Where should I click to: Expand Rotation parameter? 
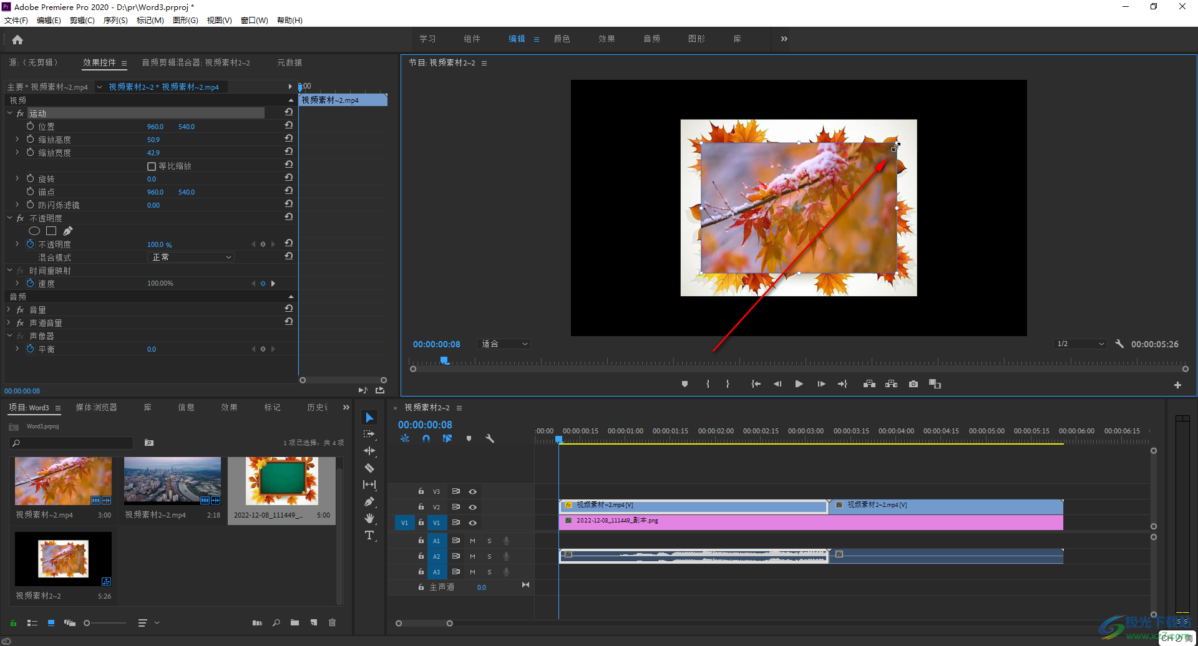[17, 178]
